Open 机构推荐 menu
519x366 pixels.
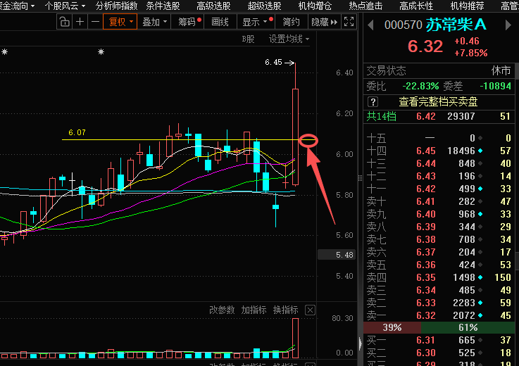coord(467,6)
